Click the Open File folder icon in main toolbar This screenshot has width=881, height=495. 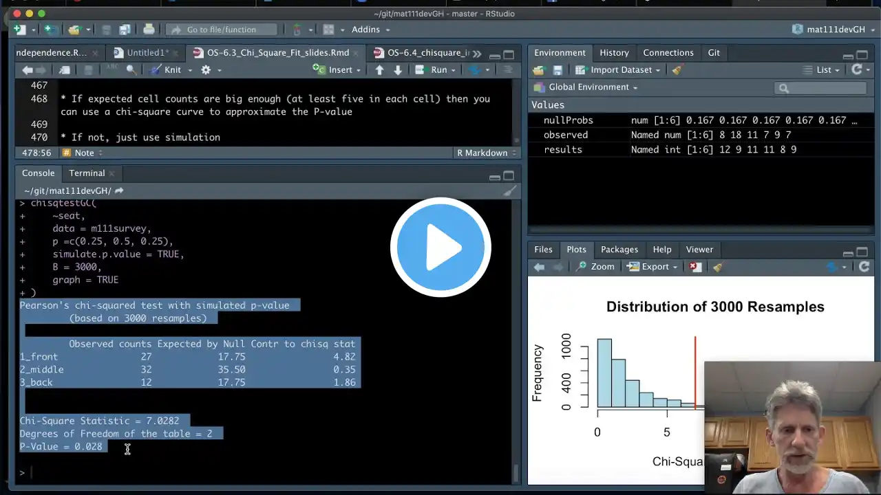(x=74, y=30)
